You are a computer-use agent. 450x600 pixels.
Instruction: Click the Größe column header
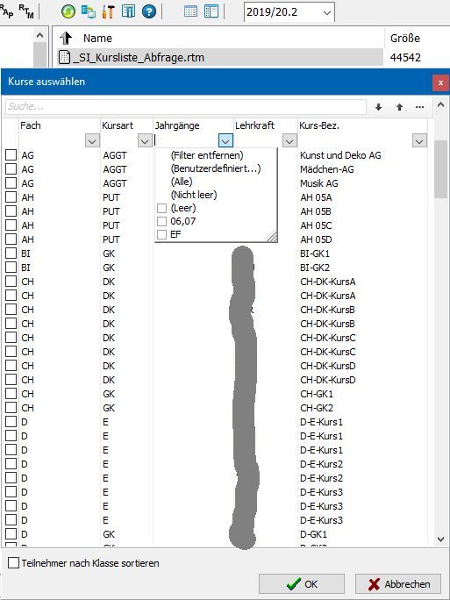pos(405,39)
